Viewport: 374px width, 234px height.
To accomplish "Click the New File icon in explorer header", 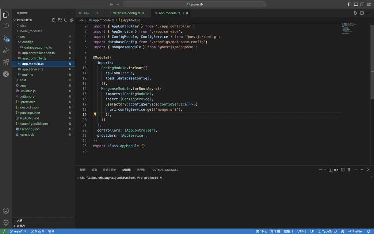I will pos(54,20).
